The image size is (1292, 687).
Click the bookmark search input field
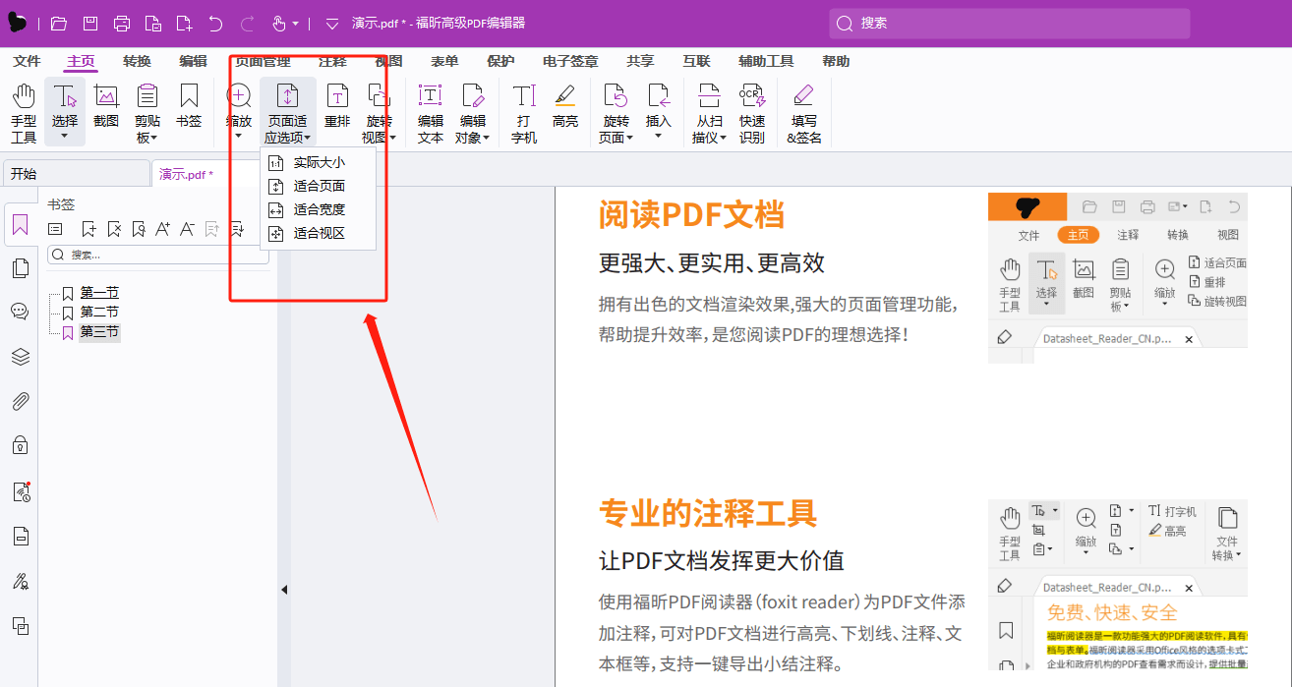coord(157,255)
